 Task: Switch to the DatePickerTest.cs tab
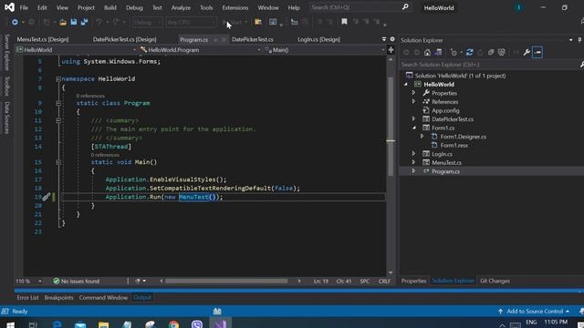click(253, 39)
